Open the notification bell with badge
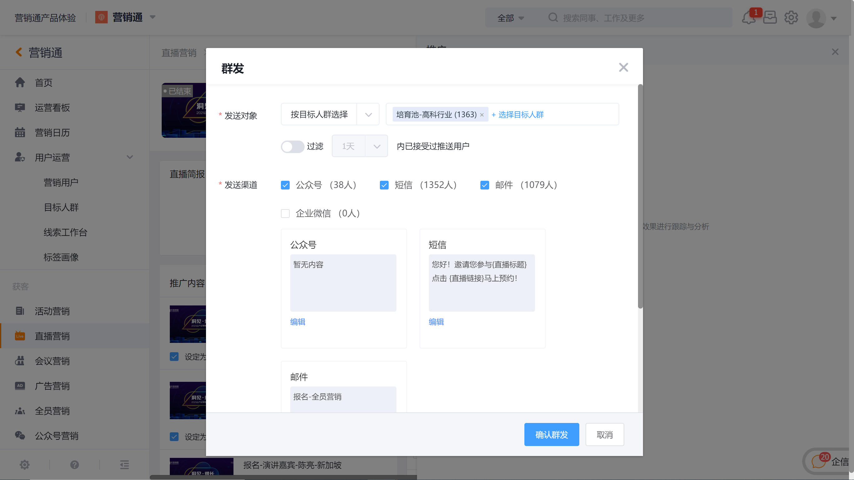Image resolution: width=854 pixels, height=480 pixels. click(748, 17)
